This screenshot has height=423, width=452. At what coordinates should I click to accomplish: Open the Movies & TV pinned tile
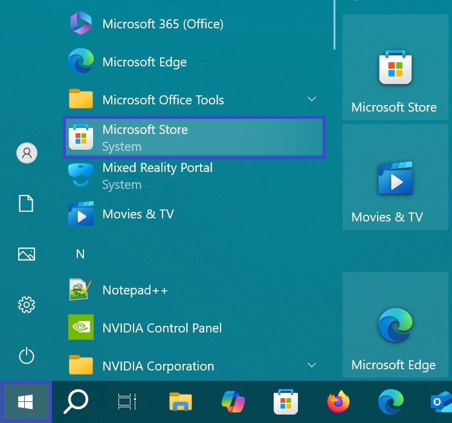[x=395, y=177]
